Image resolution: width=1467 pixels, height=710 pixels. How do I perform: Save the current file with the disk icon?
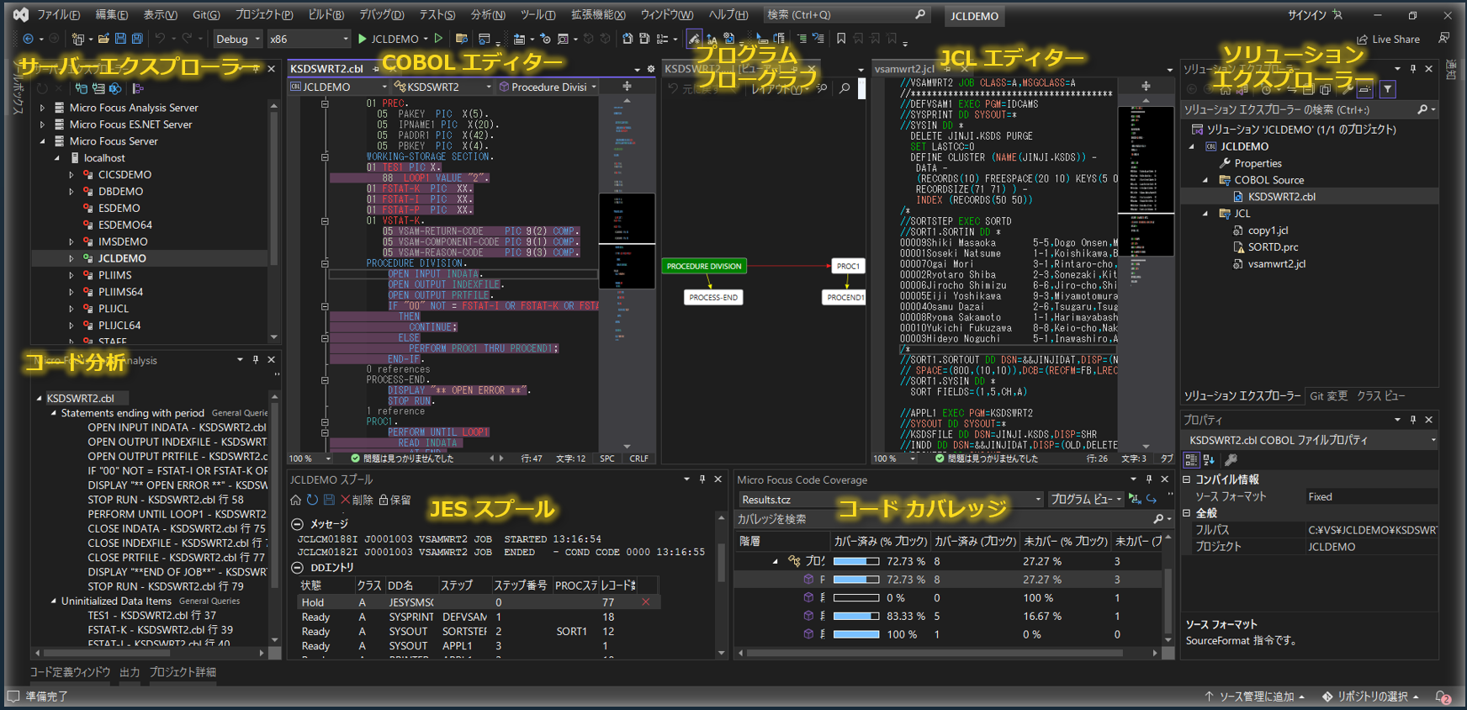[x=120, y=39]
